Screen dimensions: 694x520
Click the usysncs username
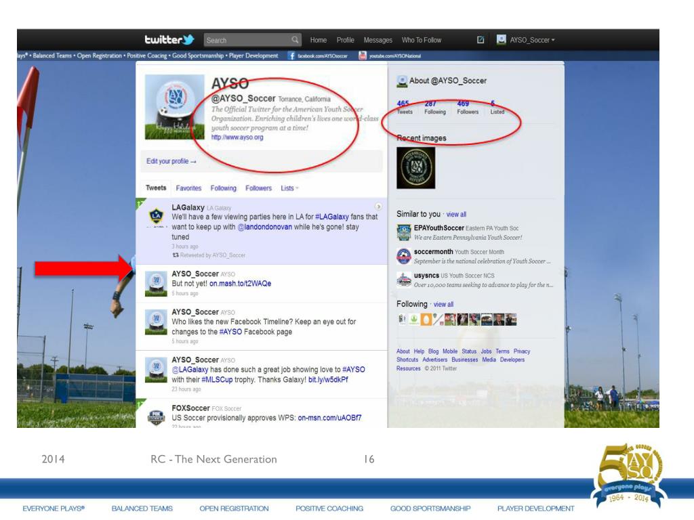pyautogui.click(x=426, y=275)
